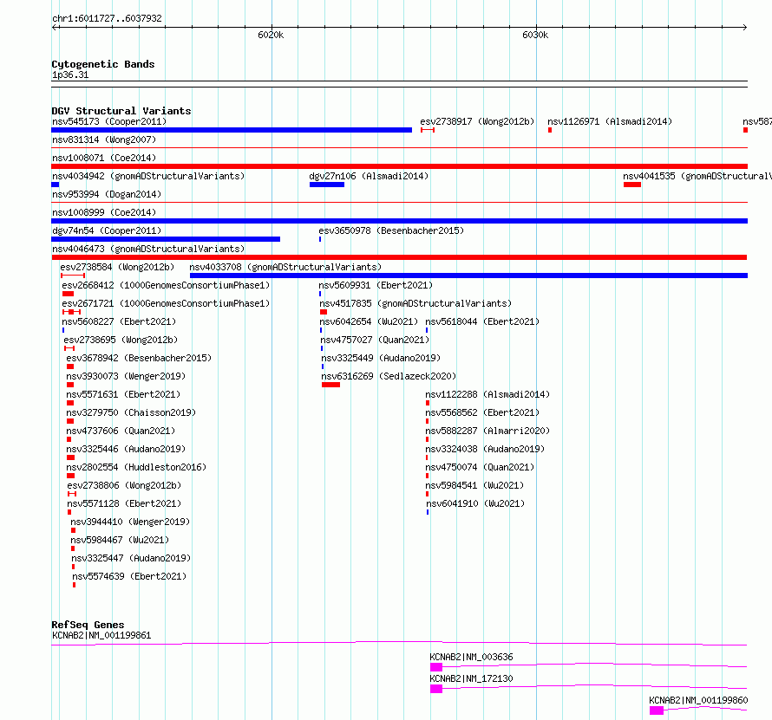
Task: Click esv3678942 (Besenbacher2015) label
Action: tap(139, 358)
